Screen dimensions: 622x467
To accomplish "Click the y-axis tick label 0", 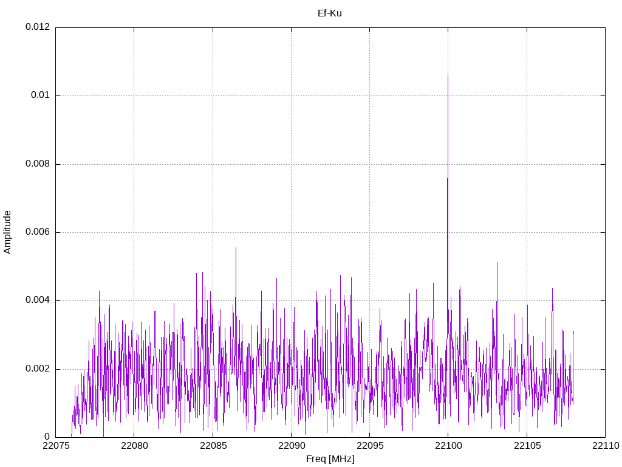I will [47, 437].
